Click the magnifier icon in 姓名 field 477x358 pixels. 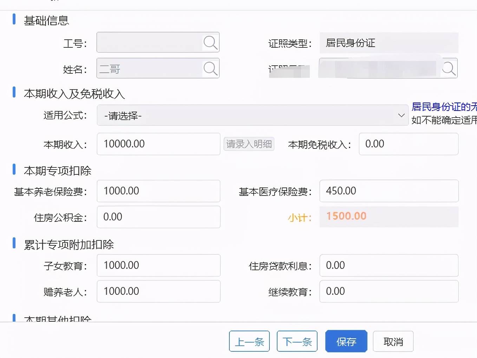(210, 68)
